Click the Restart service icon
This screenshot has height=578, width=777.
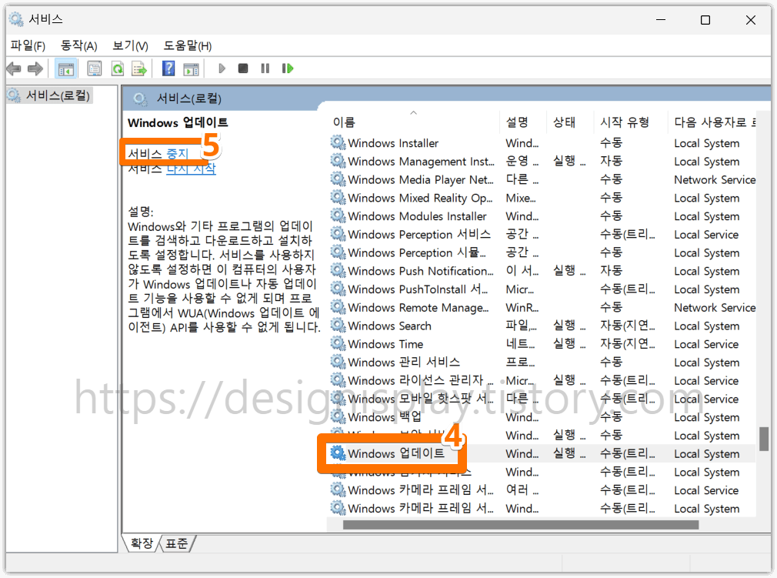pyautogui.click(x=288, y=68)
